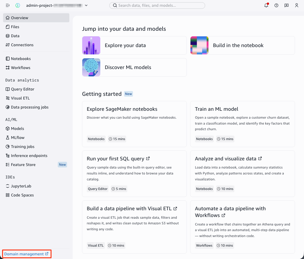Screen dimensions: 304x259
Task: Click the Getting started heading
Action: click(102, 94)
